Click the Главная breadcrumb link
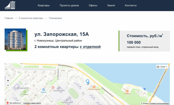 coord(9,18)
